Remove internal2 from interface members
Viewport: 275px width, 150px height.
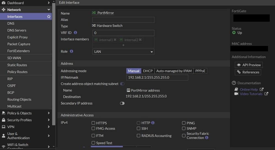click(140, 40)
